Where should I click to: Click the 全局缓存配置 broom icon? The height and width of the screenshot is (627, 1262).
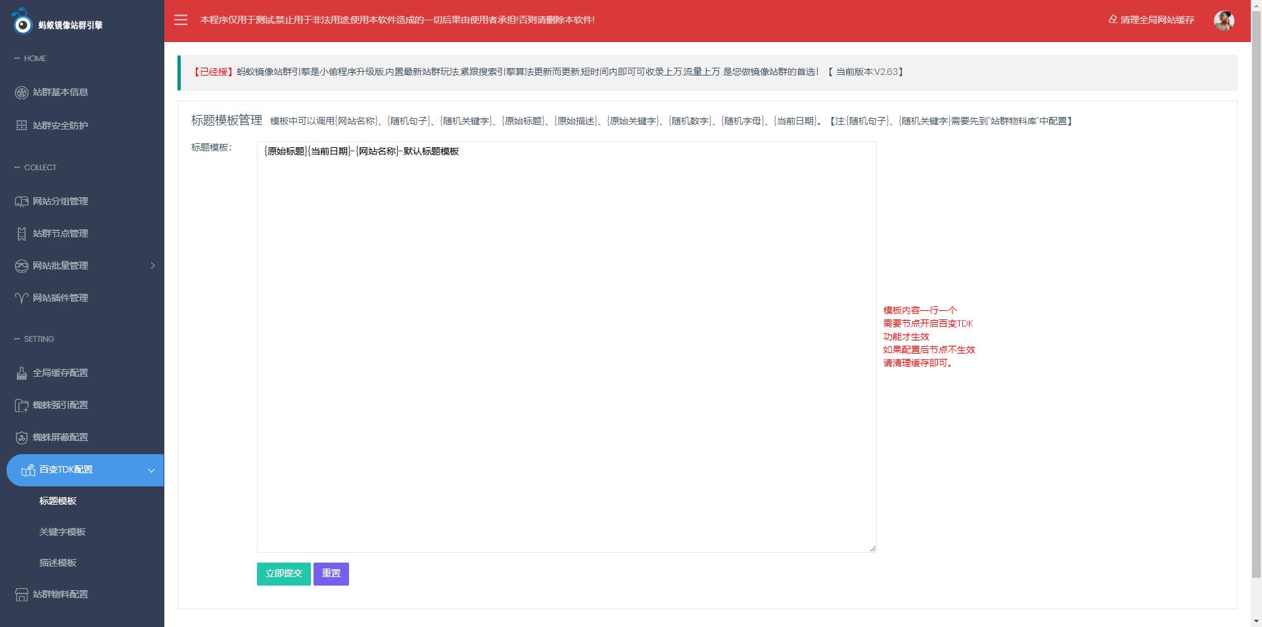22,373
